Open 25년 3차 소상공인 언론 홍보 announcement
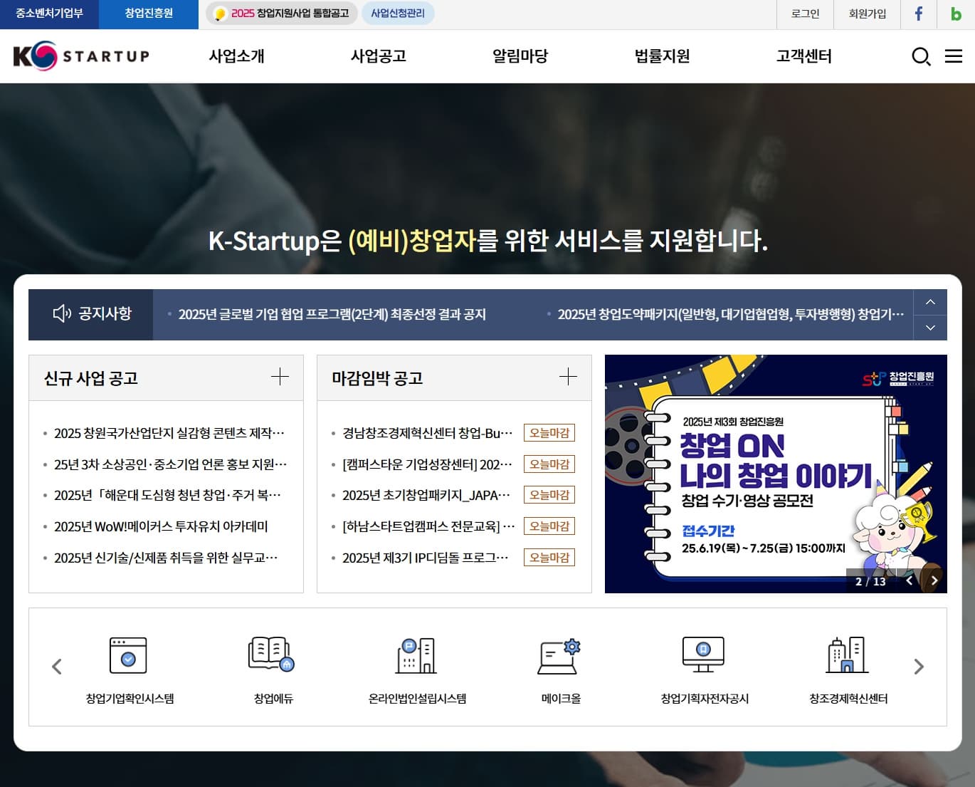Image resolution: width=975 pixels, height=787 pixels. pyautogui.click(x=170, y=464)
